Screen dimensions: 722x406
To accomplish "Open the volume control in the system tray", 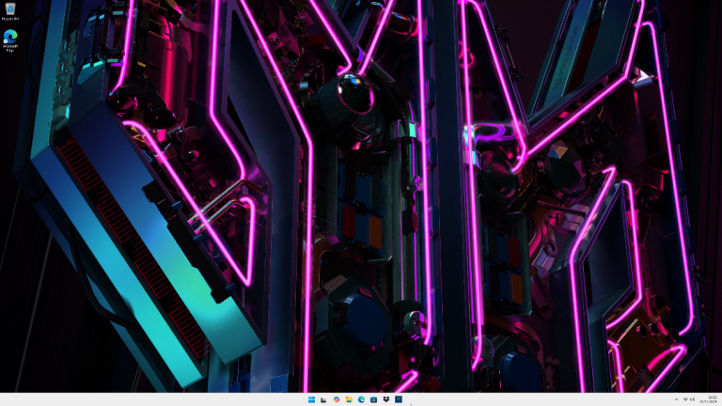I will [x=692, y=399].
